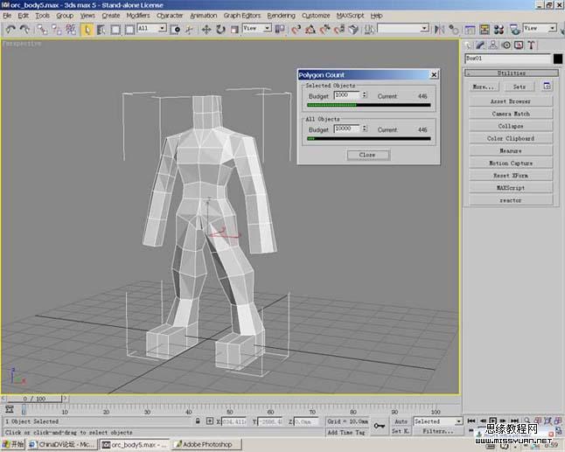Open the Asset Browser utility
Viewport: 565px width, 452px height.
(511, 101)
